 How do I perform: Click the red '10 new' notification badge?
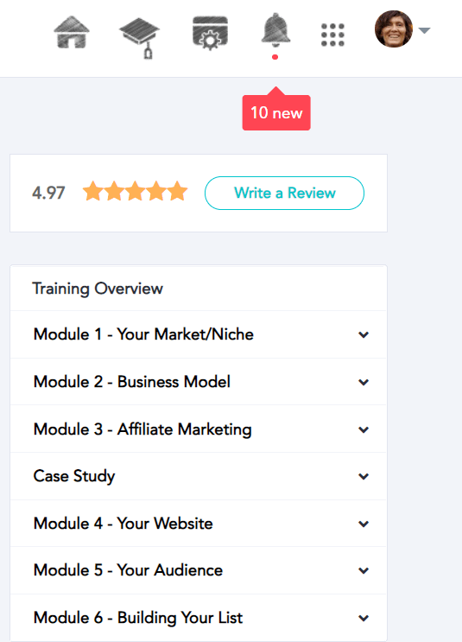pos(276,112)
